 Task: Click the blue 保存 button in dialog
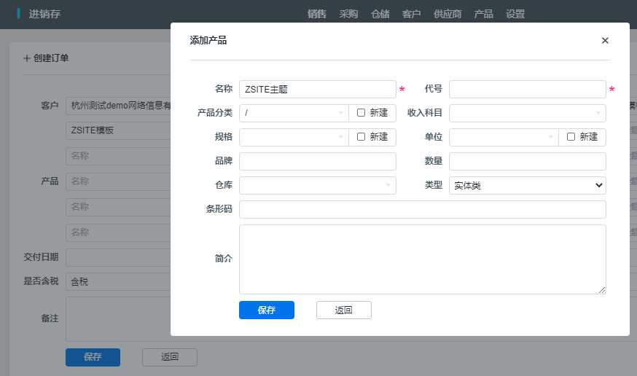(266, 310)
